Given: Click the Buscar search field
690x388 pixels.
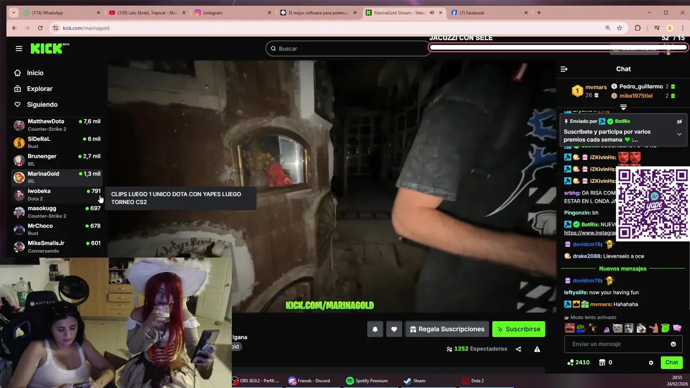Looking at the screenshot, I should (348, 48).
